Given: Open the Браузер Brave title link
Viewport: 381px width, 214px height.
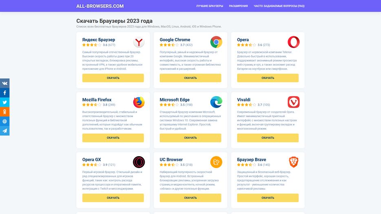Looking at the screenshot, I should pyautogui.click(x=251, y=159).
